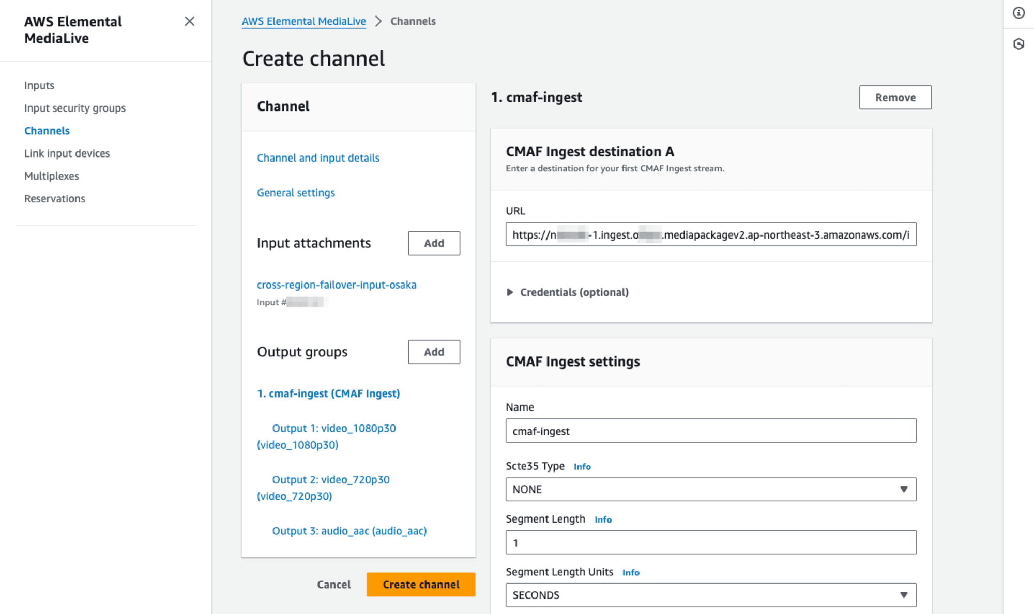Open Info for Segment Length
This screenshot has width=1034, height=614.
pyautogui.click(x=603, y=520)
